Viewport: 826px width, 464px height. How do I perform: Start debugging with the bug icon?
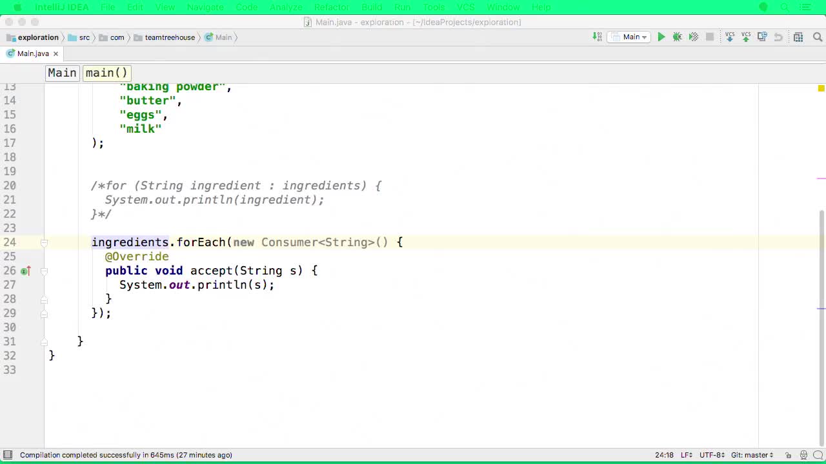677,37
